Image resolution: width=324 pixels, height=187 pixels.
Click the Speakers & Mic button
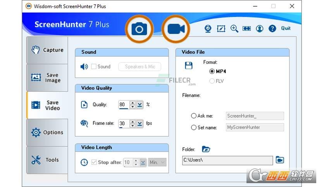(x=140, y=67)
